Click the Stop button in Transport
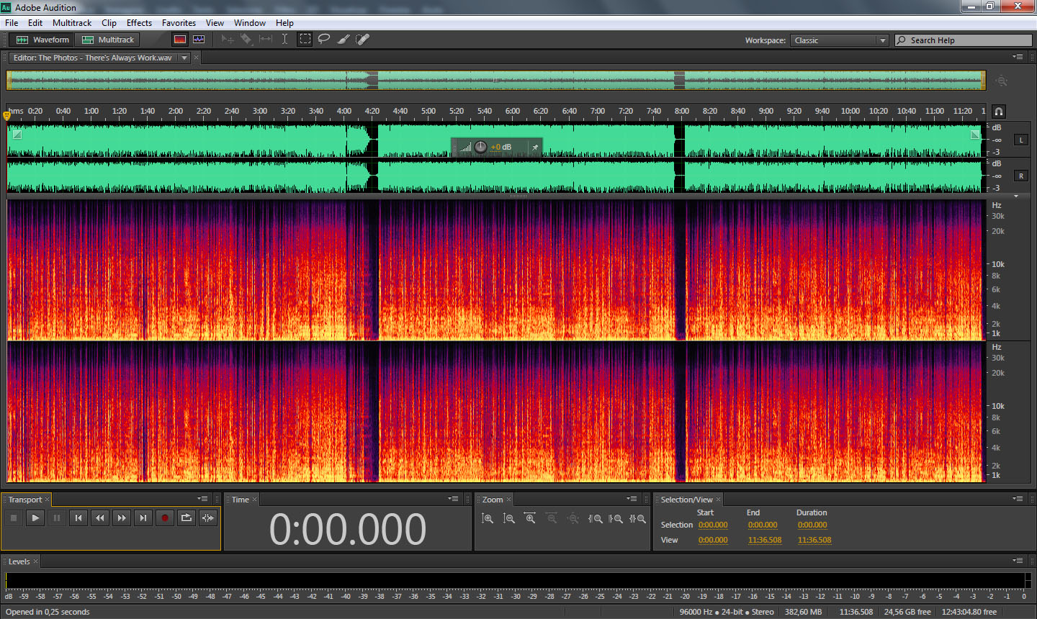 (x=14, y=518)
